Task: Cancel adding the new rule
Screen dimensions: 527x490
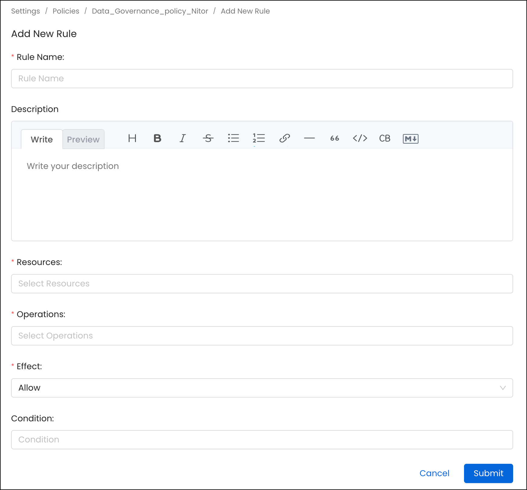Action: click(434, 473)
